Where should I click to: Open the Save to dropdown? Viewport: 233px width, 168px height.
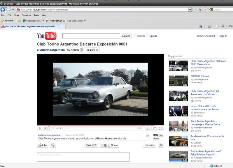[91, 145]
